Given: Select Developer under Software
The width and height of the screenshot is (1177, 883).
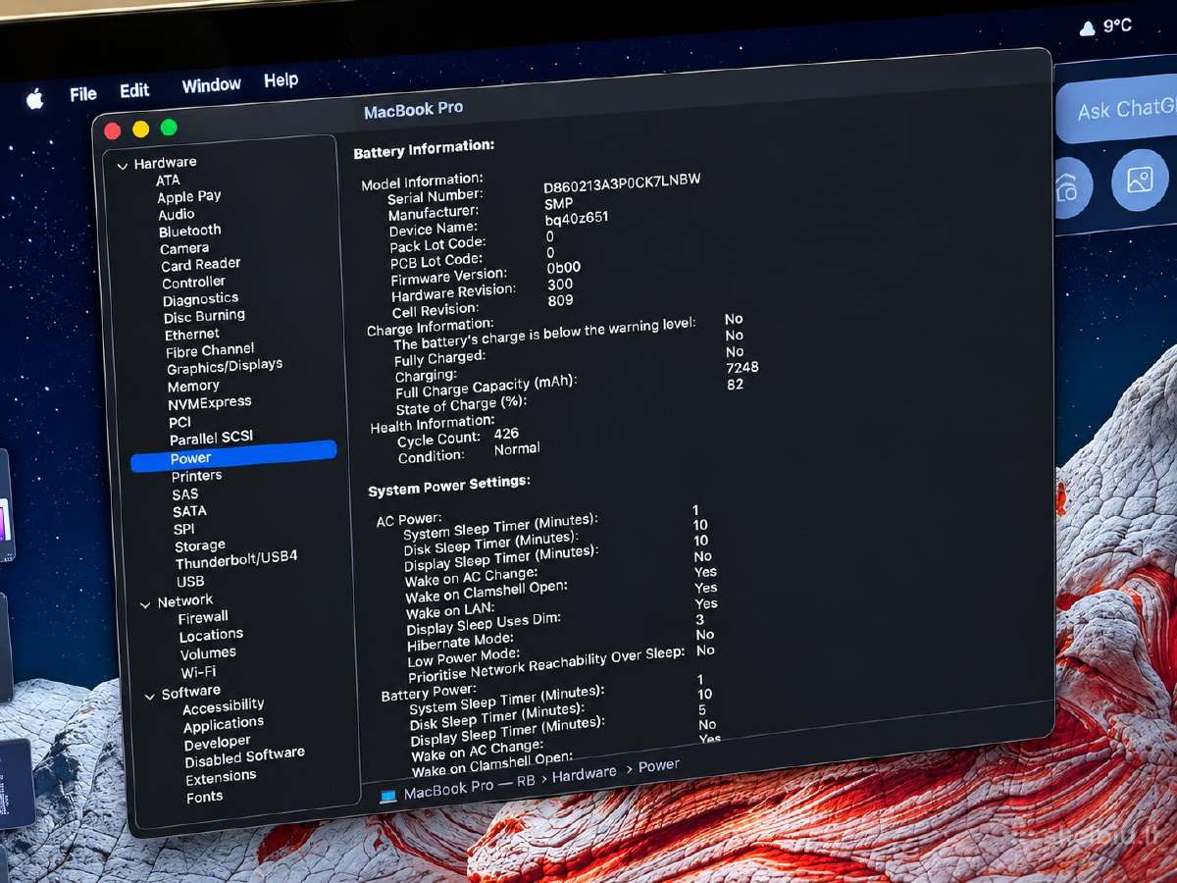Looking at the screenshot, I should tap(217, 744).
